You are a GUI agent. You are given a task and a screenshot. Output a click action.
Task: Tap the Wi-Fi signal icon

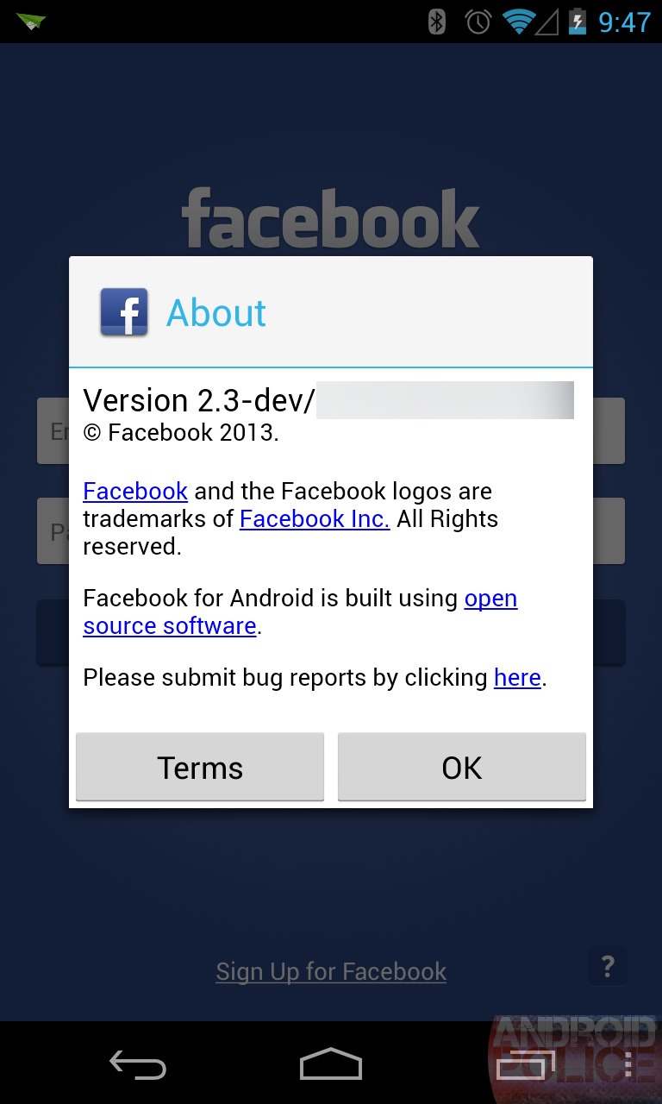pos(519,22)
